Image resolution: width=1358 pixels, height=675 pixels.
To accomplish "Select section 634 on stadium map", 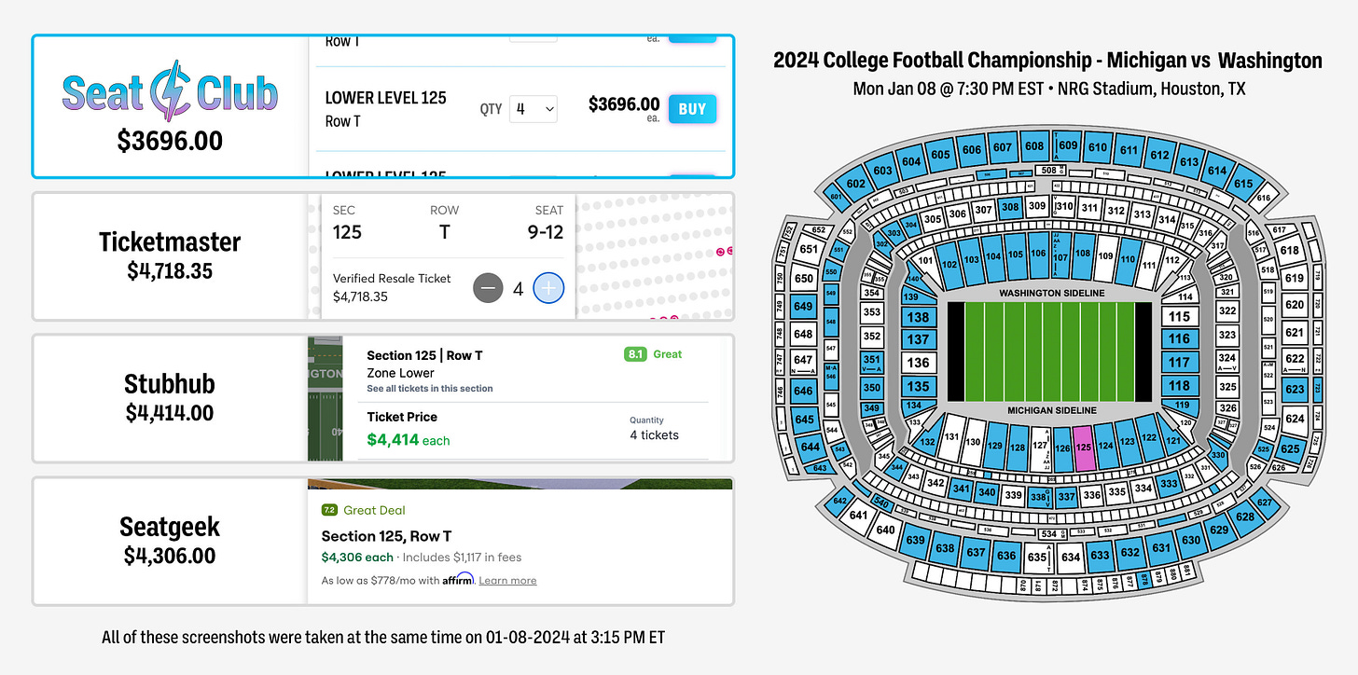I will tap(1071, 558).
